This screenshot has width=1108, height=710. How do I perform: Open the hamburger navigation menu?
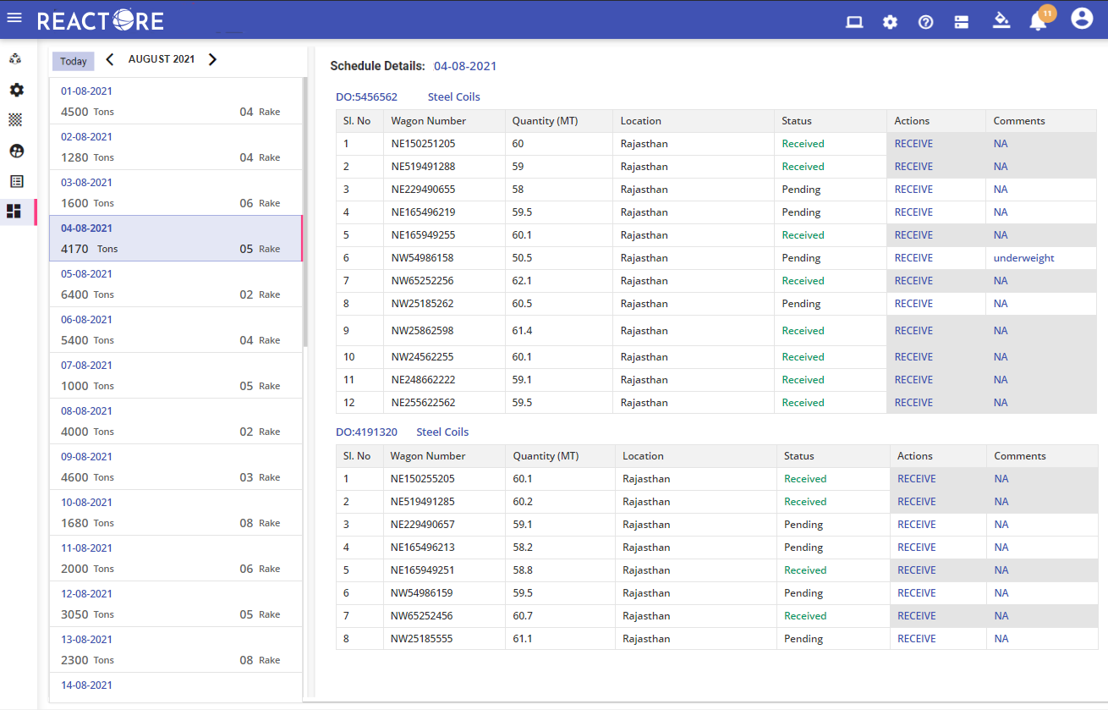point(14,18)
